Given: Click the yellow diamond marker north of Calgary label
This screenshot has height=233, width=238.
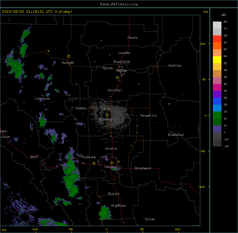Looking at the screenshot, I should pyautogui.click(x=112, y=163).
